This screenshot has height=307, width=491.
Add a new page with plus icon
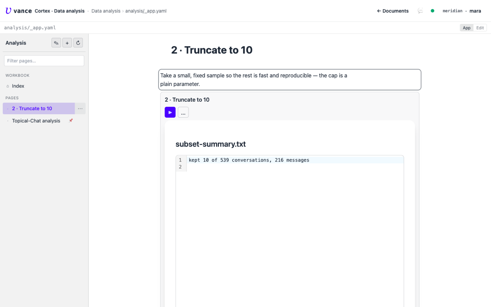coord(67,43)
